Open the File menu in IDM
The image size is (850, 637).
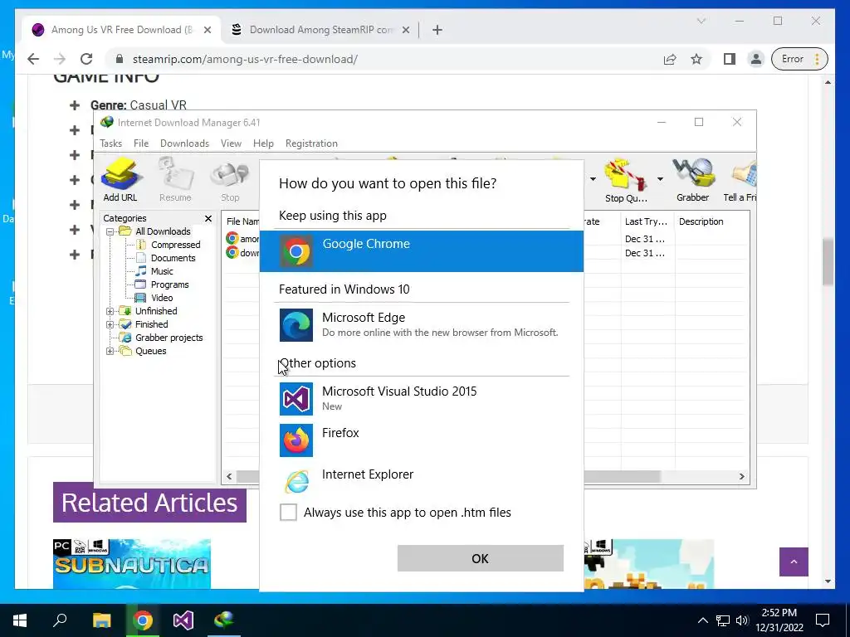click(x=141, y=143)
